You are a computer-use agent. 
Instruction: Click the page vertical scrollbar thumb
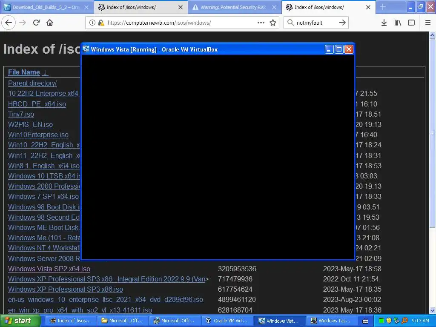(x=432, y=133)
